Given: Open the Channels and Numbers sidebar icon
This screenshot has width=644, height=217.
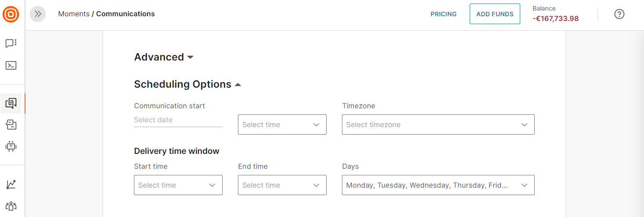Looking at the screenshot, I should click(x=11, y=125).
